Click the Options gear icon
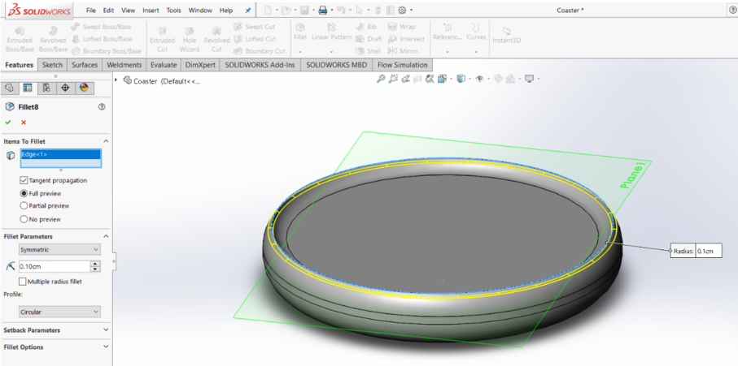Screen dimensions: 738x366 (x=403, y=10)
